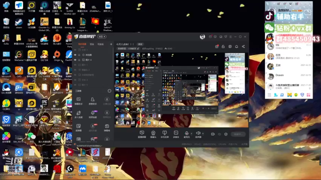
Task: Open the hamburger menu in title bar
Action: coord(230,37)
